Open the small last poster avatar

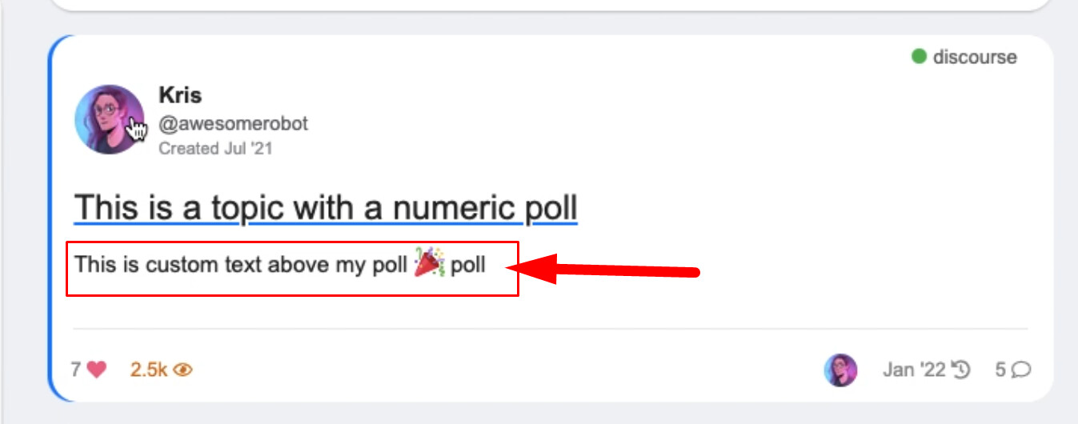pos(840,370)
